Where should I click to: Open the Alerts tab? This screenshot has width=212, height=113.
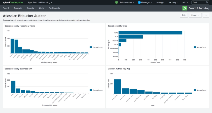pos(41,8)
